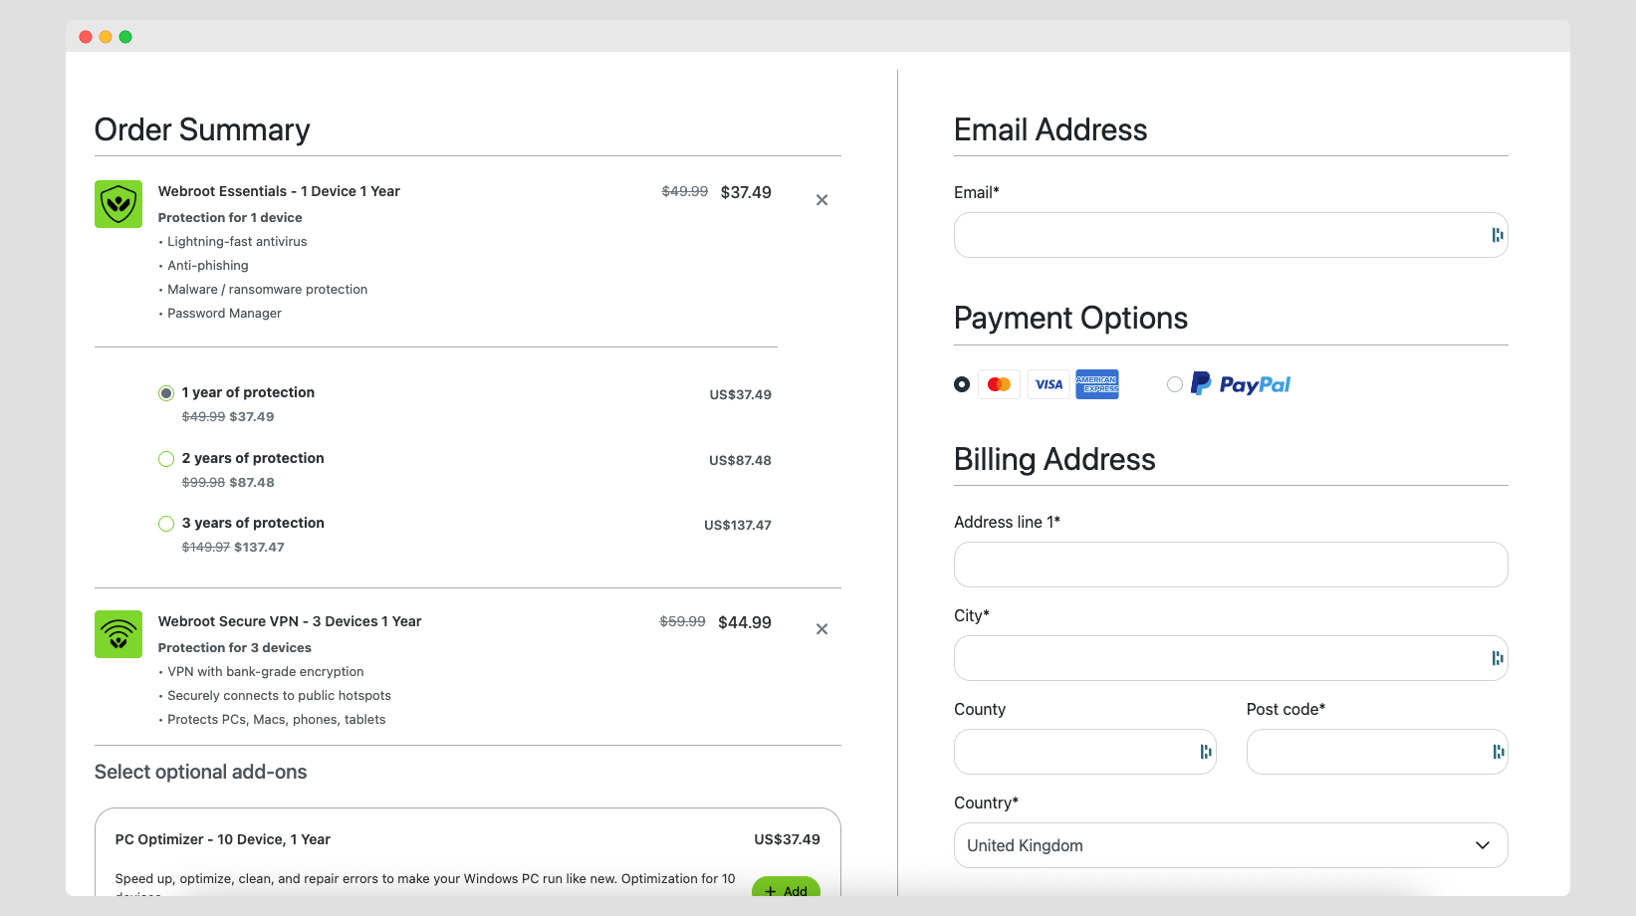Click the 'US$37.49' PC Optimizer price
The image size is (1636, 916).
pos(788,839)
